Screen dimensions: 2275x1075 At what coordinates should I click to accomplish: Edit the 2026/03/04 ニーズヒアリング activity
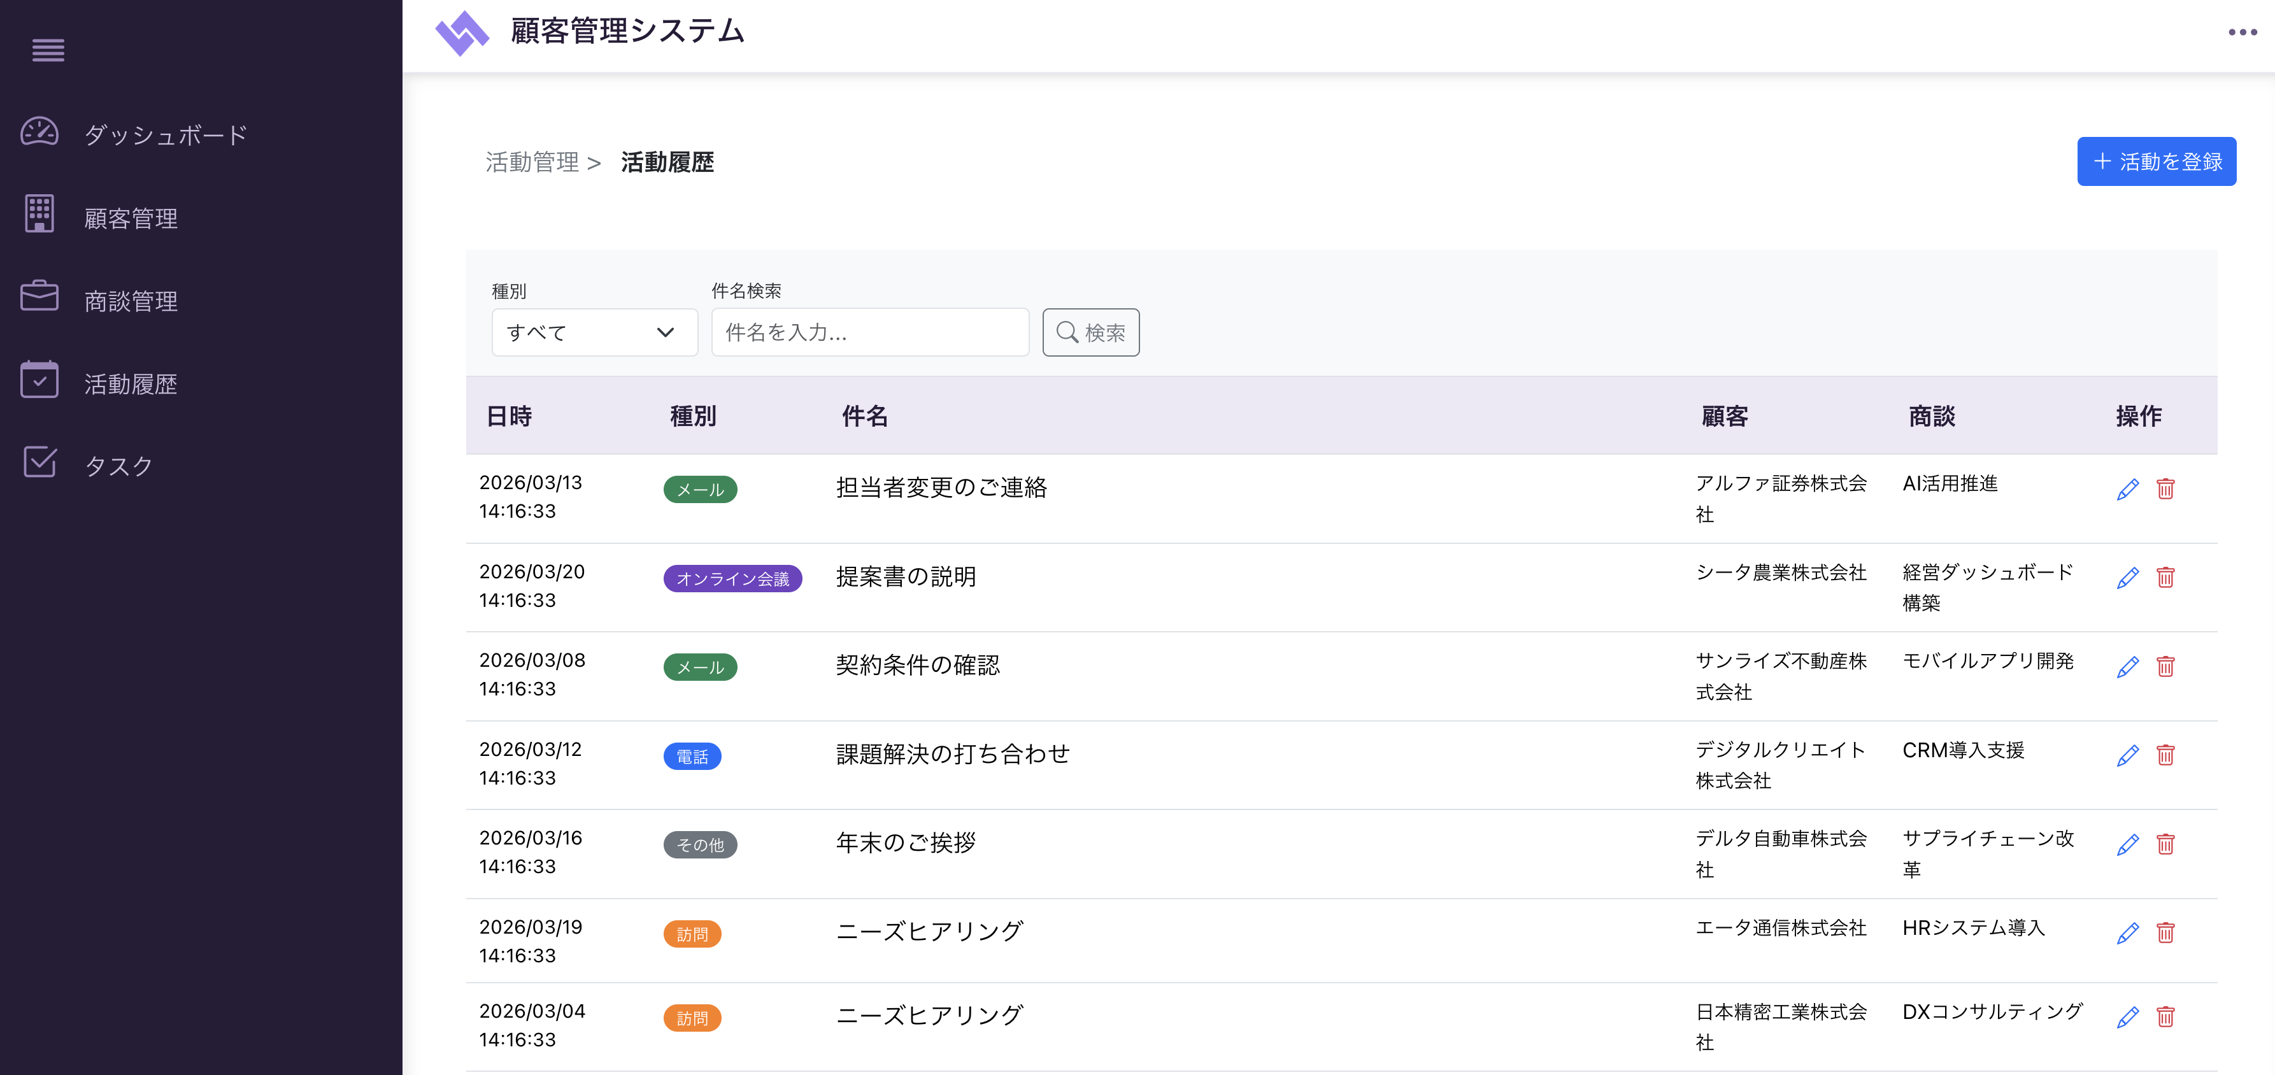(x=2127, y=1016)
